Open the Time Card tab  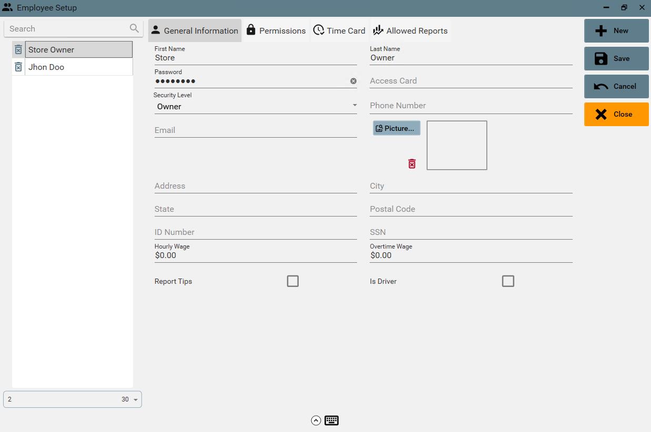pyautogui.click(x=339, y=30)
